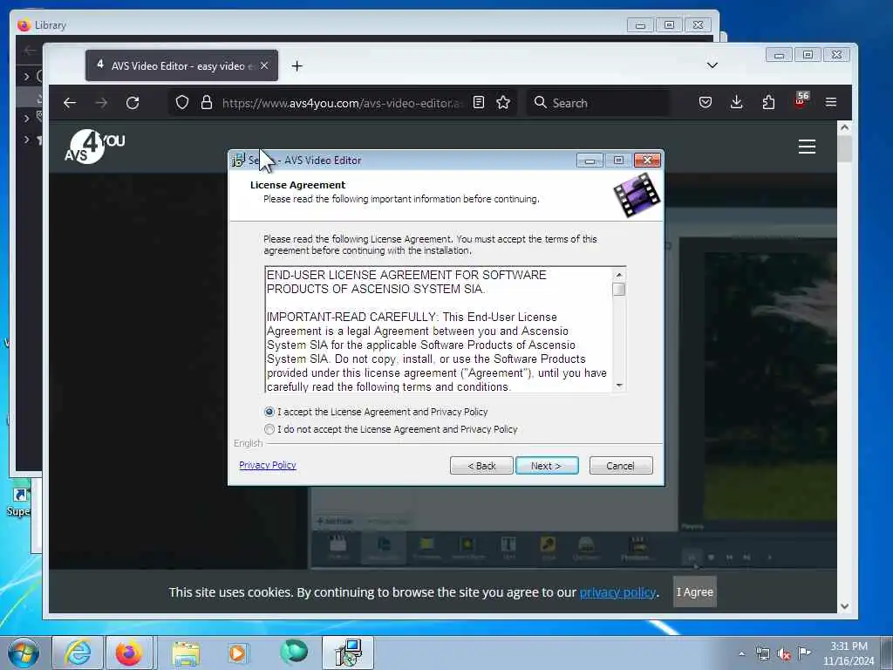Open the list all tabs chevron
Image resolution: width=893 pixels, height=670 pixels.
point(712,65)
